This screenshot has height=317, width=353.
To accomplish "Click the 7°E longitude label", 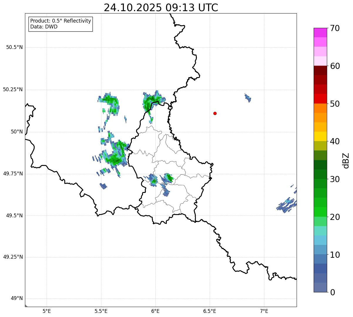I will tap(264, 311).
